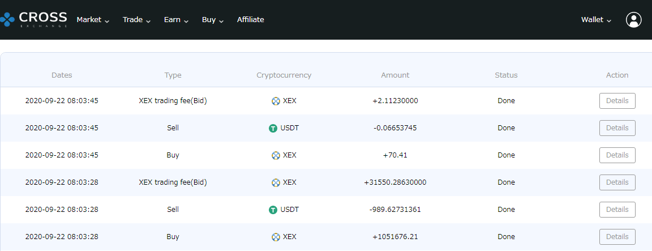The height and width of the screenshot is (251, 652).
Task: Select the amount -0.06653745
Action: coord(395,128)
